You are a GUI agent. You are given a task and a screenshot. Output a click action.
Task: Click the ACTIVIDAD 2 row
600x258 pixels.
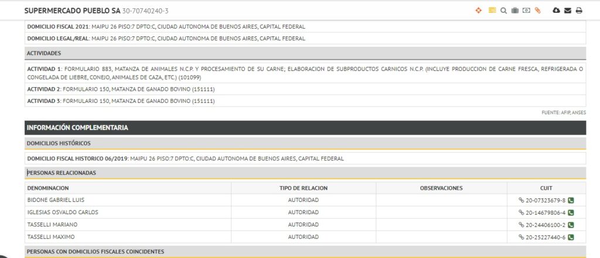tap(305, 89)
